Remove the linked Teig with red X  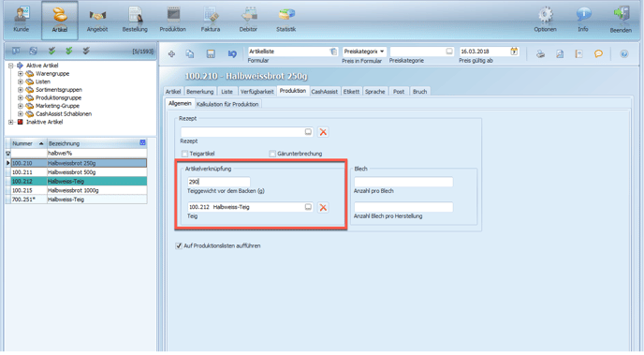[323, 207]
